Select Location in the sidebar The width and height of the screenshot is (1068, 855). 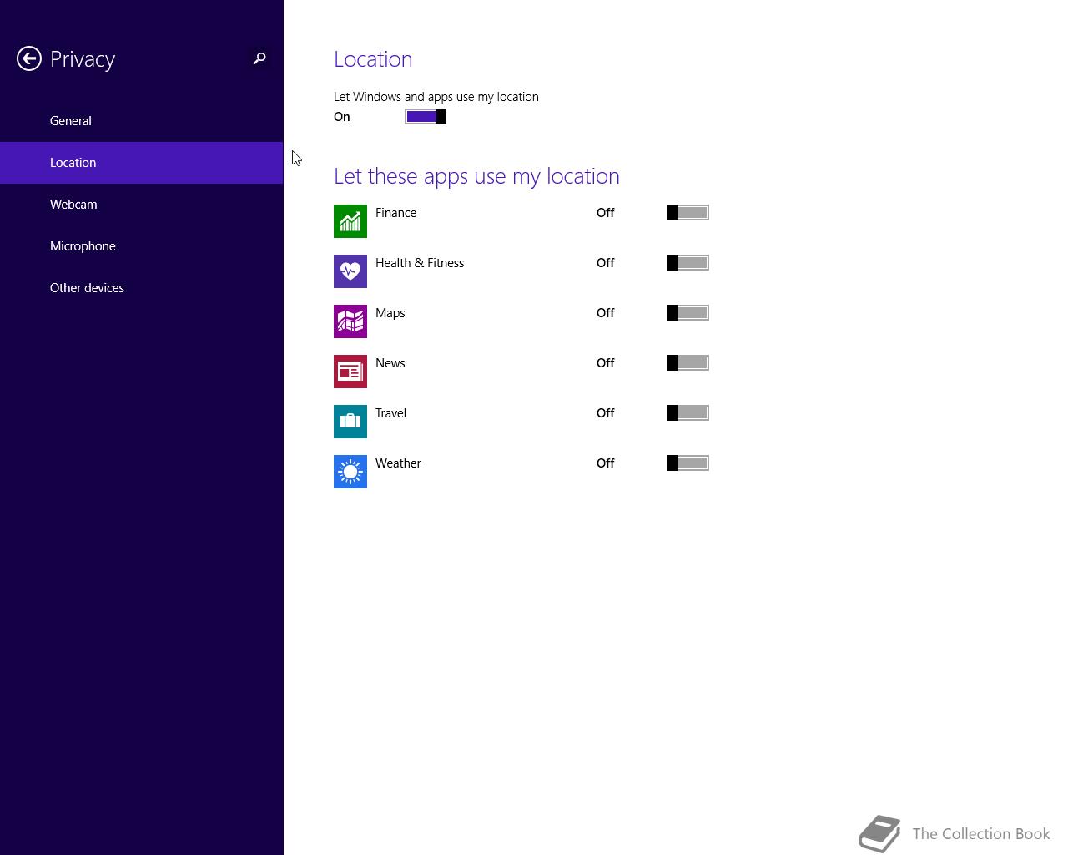(142, 163)
